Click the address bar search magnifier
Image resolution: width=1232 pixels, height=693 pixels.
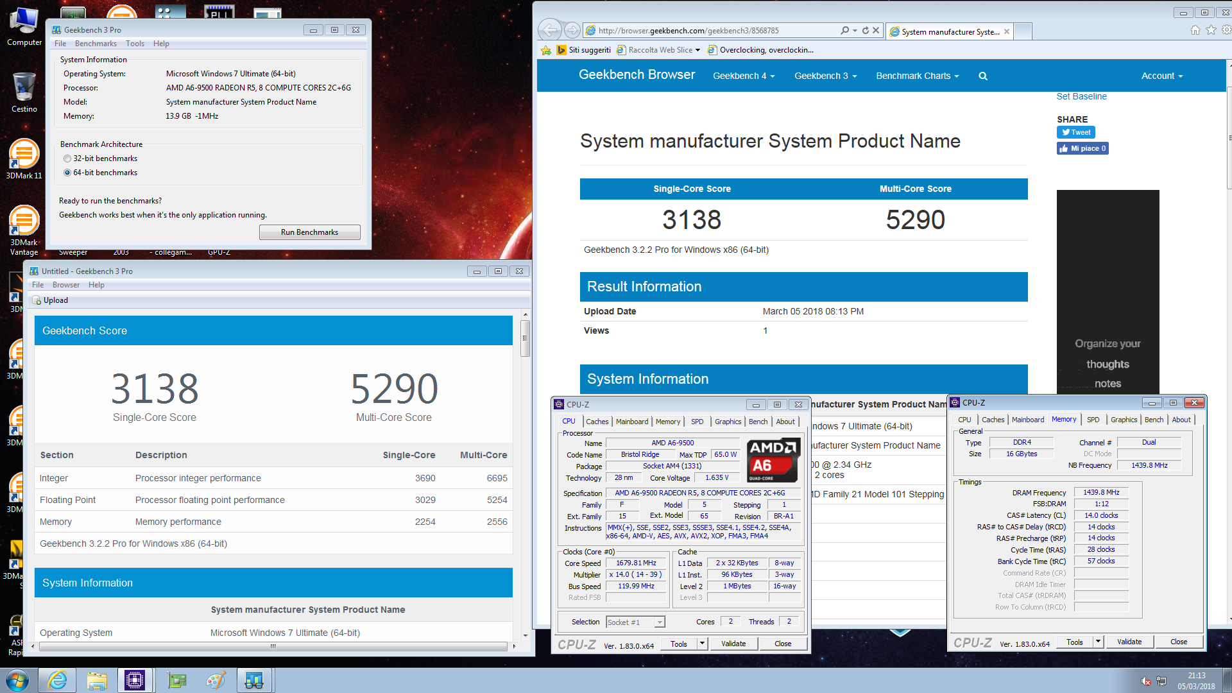point(844,30)
